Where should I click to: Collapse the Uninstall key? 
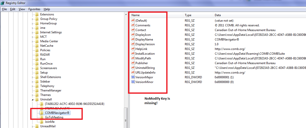point(33,99)
